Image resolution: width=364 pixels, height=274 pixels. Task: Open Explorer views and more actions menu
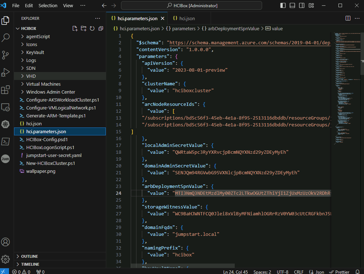[98, 18]
